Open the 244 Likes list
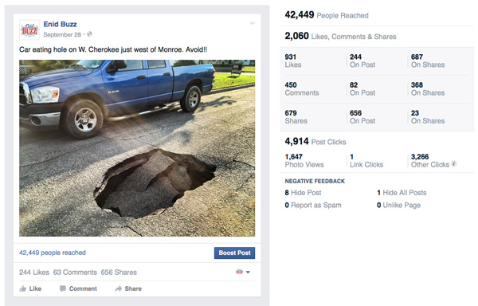Viewport: 478px width, 306px height. [x=34, y=273]
